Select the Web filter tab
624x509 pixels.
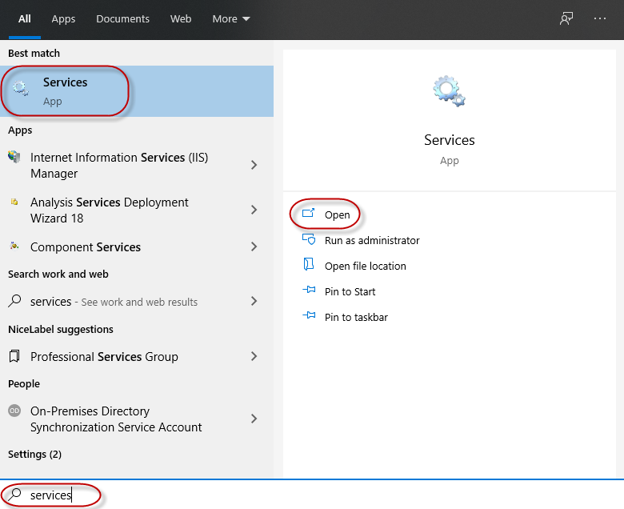pos(181,18)
